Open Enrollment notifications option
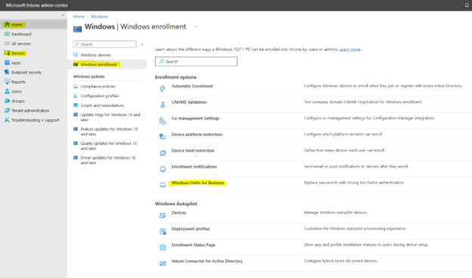This screenshot has width=472, height=278. pyautogui.click(x=194, y=167)
